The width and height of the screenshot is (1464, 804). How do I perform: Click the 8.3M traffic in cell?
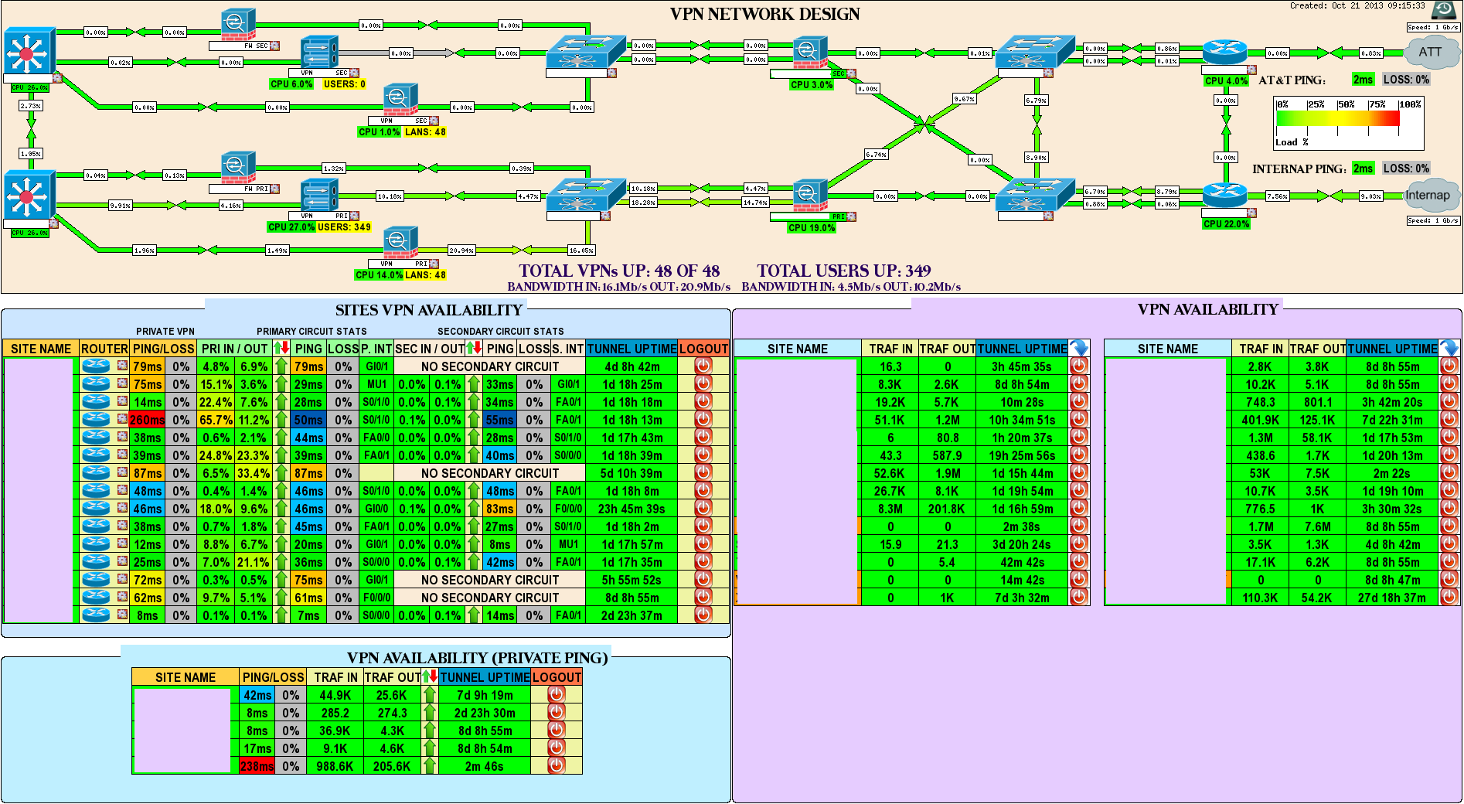click(x=890, y=509)
